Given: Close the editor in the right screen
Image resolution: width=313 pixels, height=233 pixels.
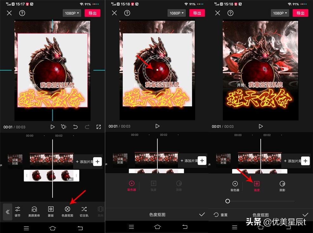Looking at the screenshot, I should (218, 13).
